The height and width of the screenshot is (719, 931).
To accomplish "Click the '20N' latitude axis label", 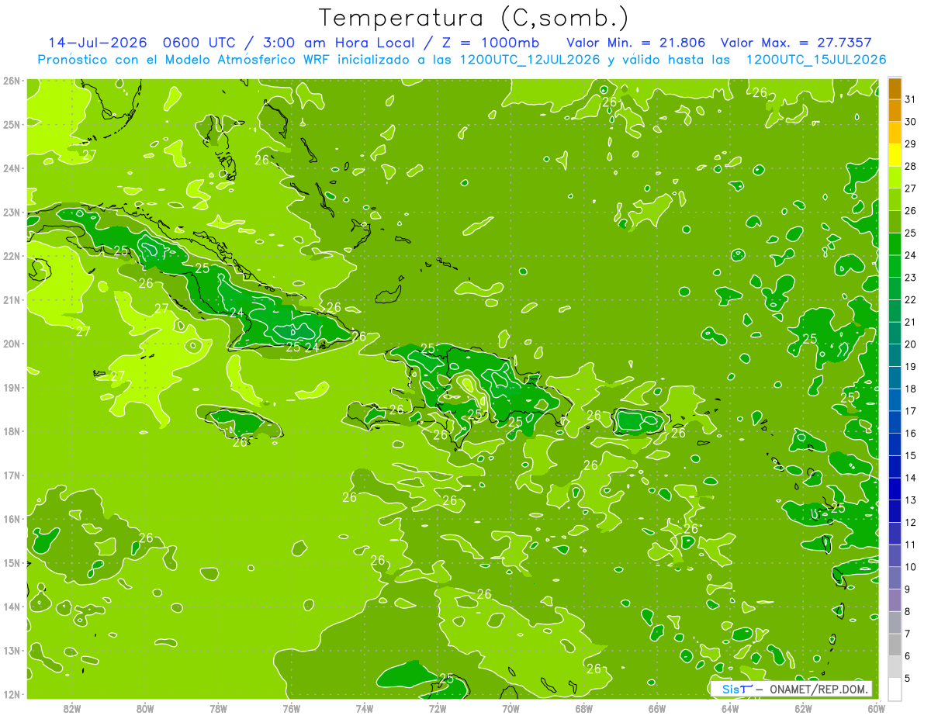I will pos(12,344).
